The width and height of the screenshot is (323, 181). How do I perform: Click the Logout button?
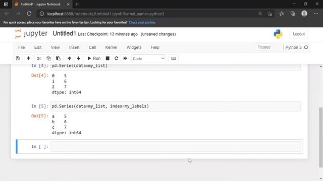click(299, 34)
